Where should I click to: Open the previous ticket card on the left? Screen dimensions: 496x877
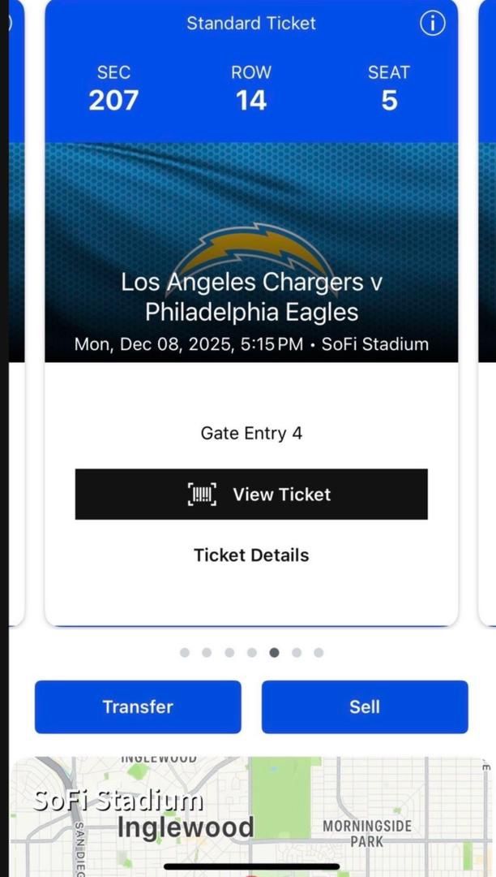click(x=8, y=325)
